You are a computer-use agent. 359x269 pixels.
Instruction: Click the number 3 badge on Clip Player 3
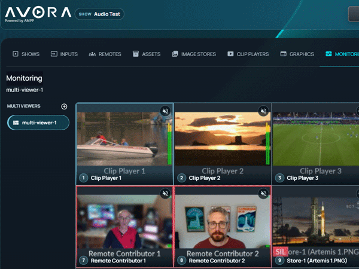(279, 178)
